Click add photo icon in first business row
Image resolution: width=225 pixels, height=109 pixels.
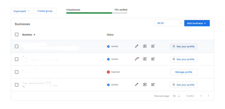[145, 46]
